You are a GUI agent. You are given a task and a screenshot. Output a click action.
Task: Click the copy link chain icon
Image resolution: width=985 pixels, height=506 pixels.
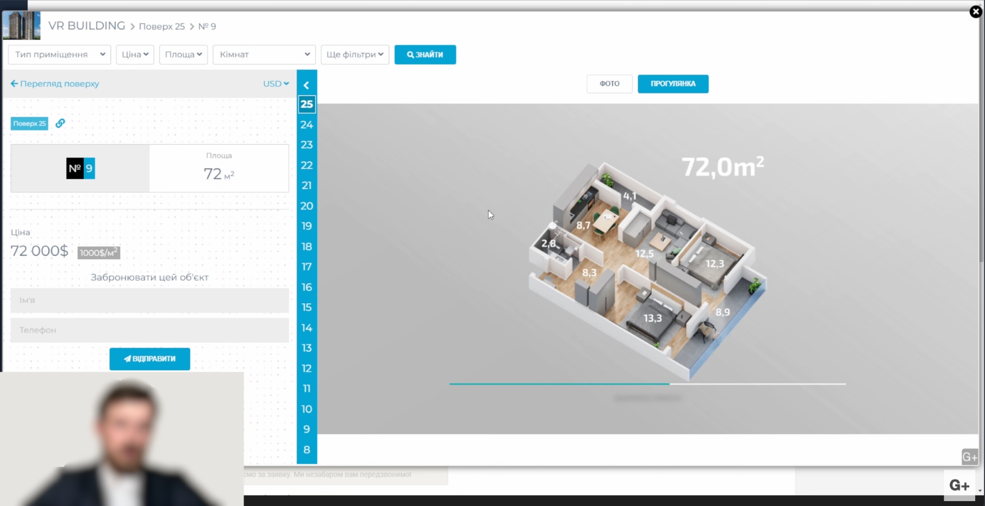point(60,123)
